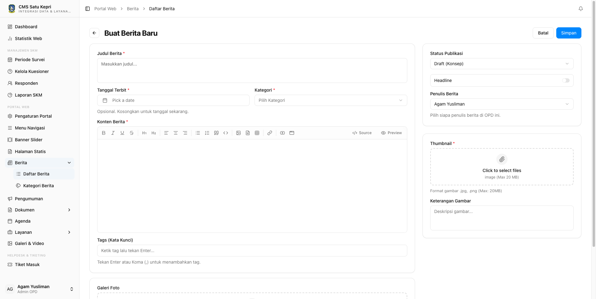Click the Simpan button
The image size is (596, 299).
coord(569,33)
